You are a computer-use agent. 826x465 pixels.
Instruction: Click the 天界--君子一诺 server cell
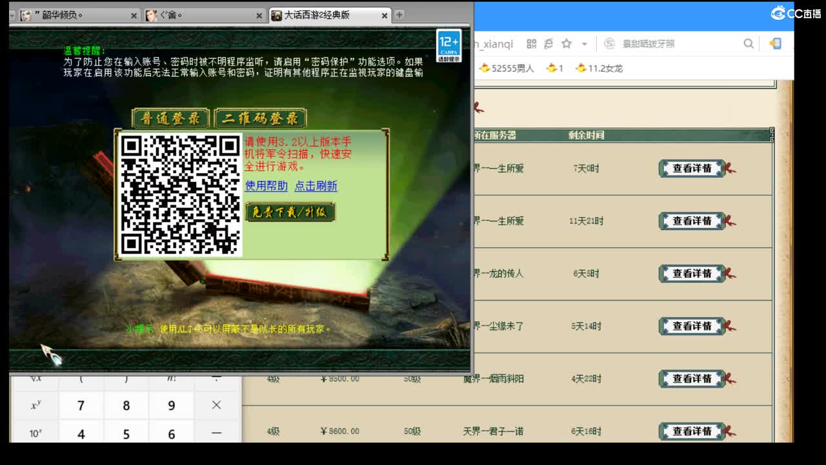point(494,431)
